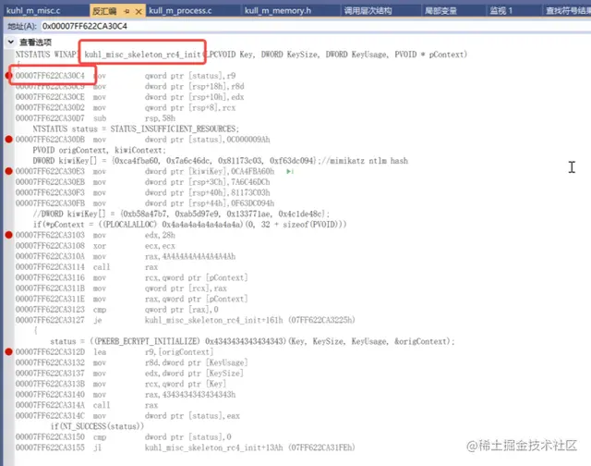Viewport: 591px width, 466px height.
Task: Close the 反汇编 tab
Action: tap(139, 11)
